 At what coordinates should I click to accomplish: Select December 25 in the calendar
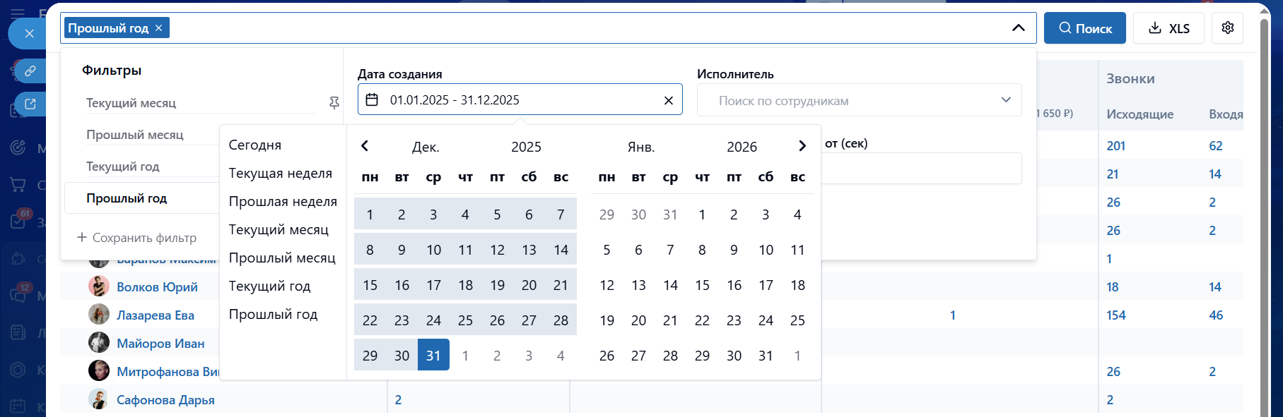click(465, 320)
